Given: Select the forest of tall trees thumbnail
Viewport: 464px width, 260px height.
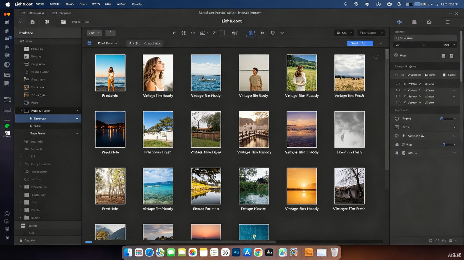Looking at the screenshot, I should [110, 186].
